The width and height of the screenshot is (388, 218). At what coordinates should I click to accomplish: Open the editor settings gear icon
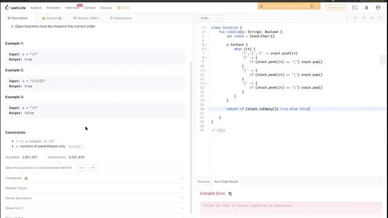[372, 18]
